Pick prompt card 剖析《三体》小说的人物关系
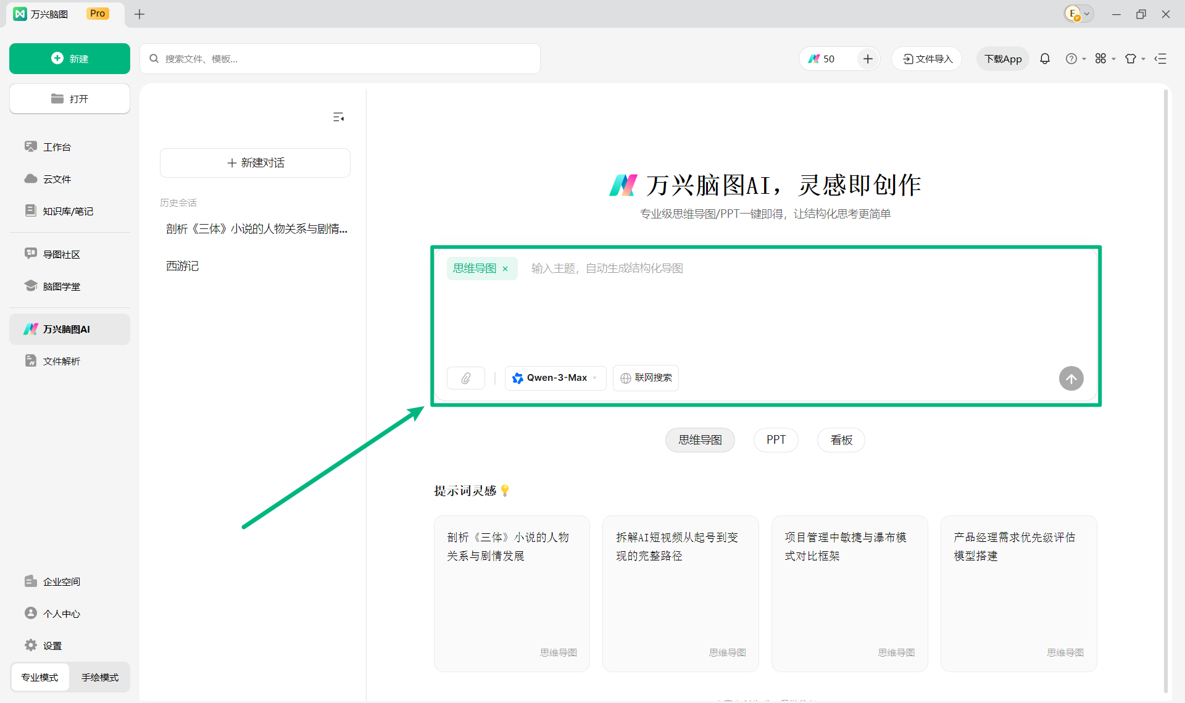This screenshot has width=1185, height=703. pos(512,594)
